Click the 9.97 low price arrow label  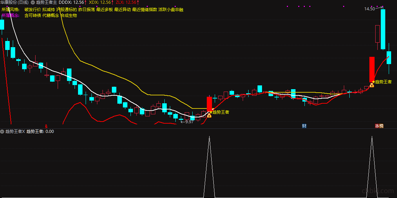[187, 122]
